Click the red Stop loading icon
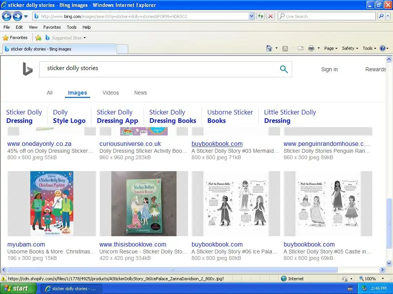This screenshot has height=294, width=393. tap(271, 16)
